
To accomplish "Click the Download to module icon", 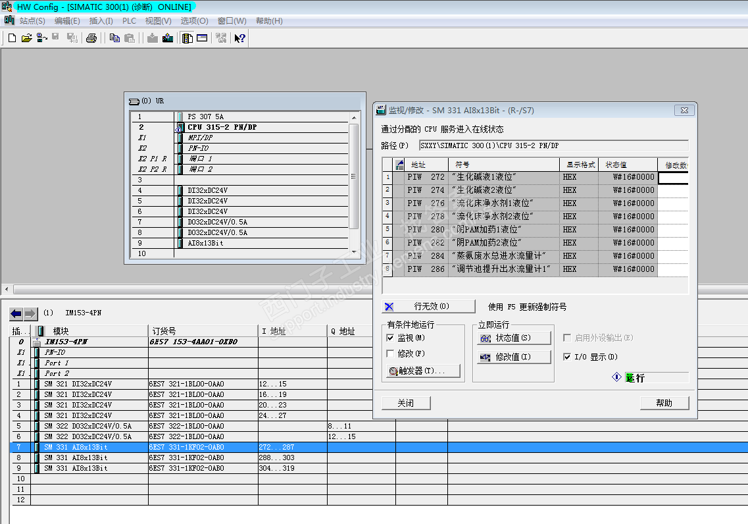I will point(153,38).
